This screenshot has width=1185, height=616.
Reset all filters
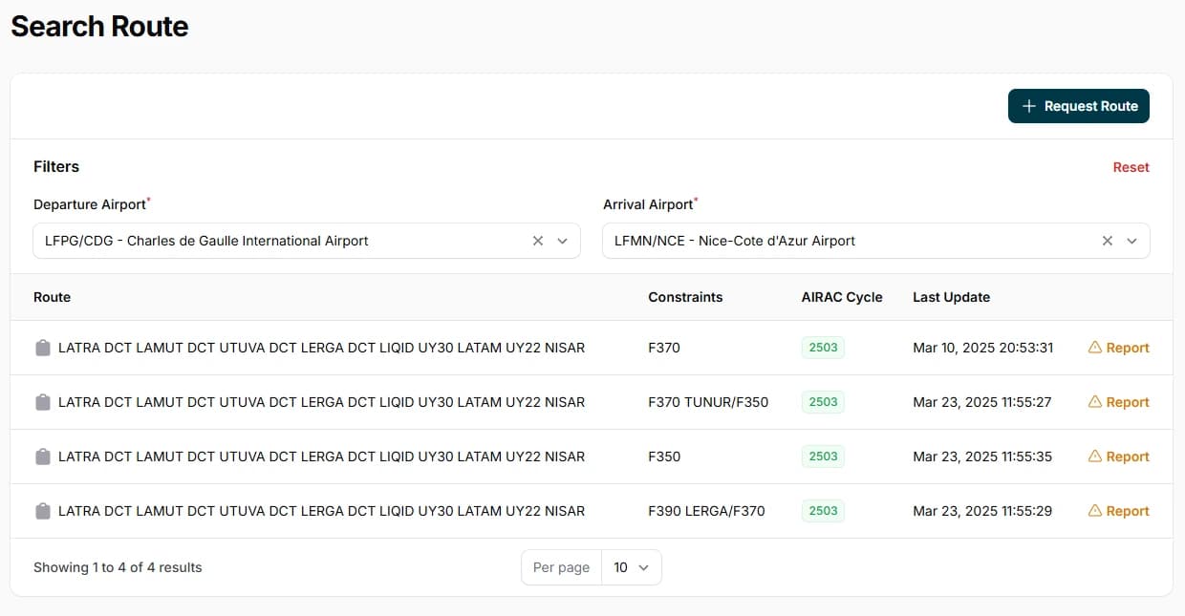(1131, 167)
